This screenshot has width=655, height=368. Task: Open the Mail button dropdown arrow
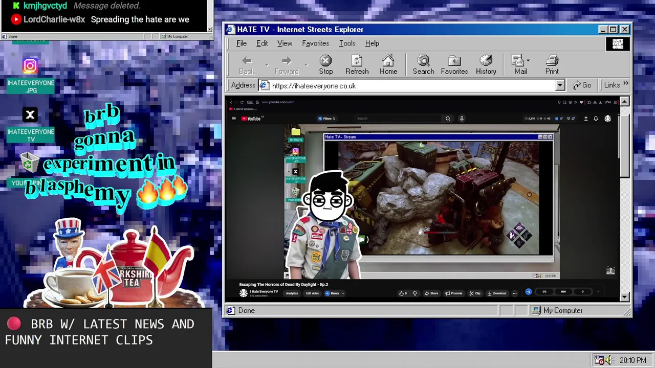(528, 61)
